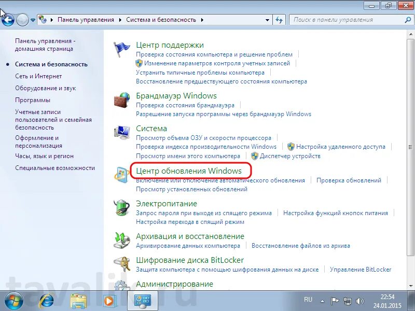
Task: Expand arrow after Панель управления breadcrumb
Action: (120, 20)
